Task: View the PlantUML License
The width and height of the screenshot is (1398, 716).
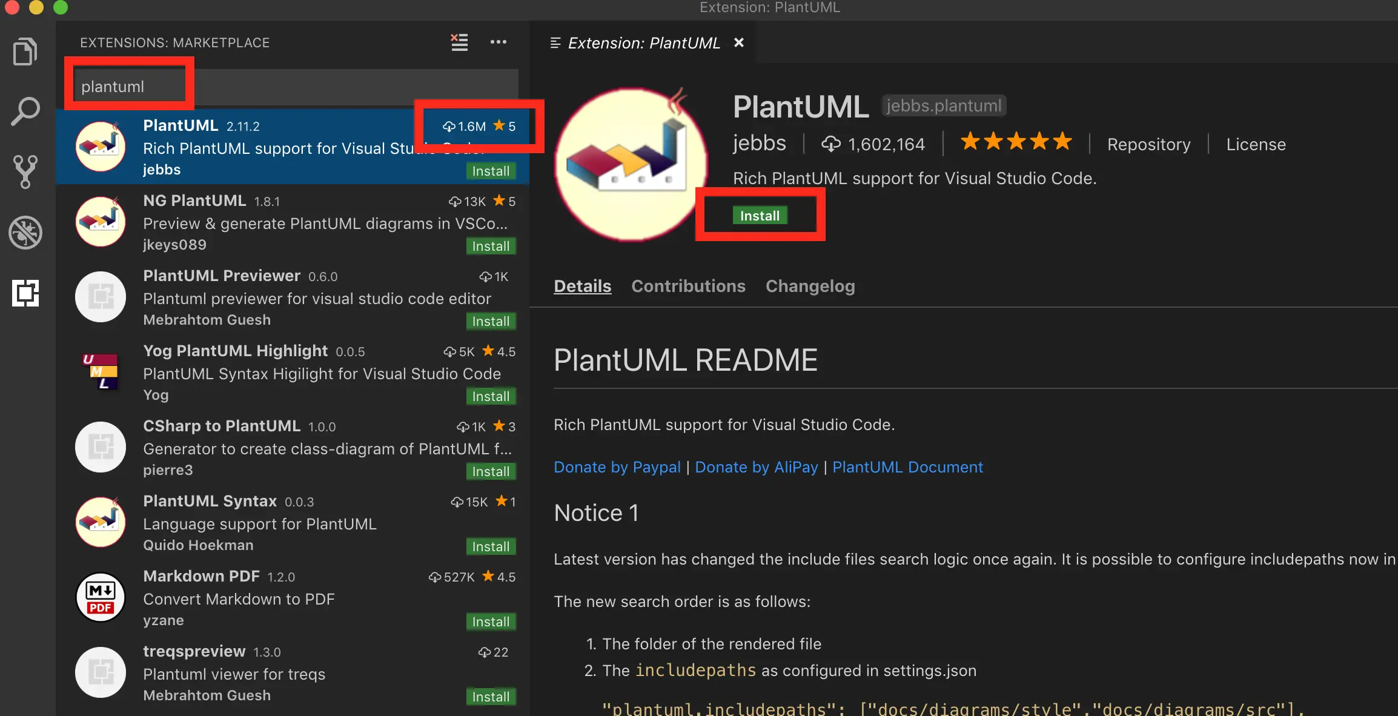Action: click(1255, 144)
